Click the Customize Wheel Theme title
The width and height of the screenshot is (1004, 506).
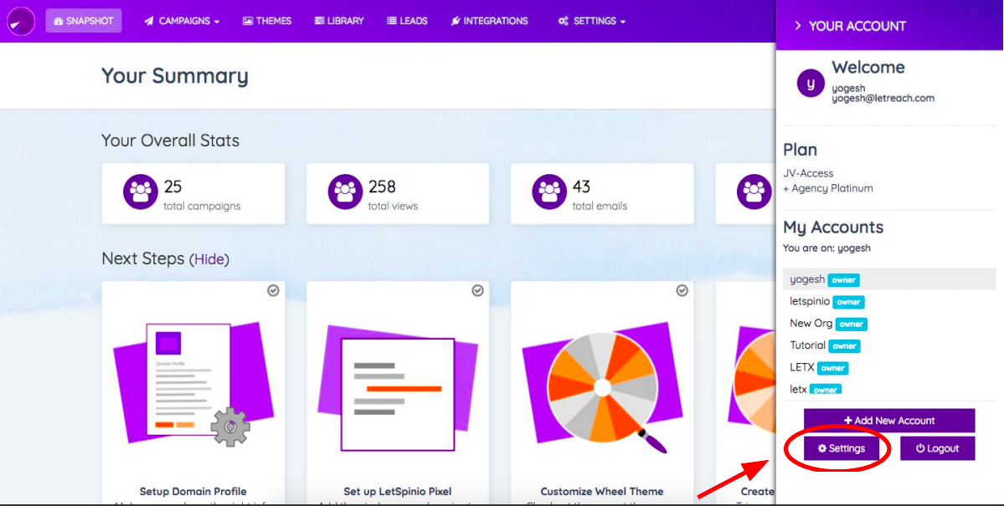coord(602,491)
